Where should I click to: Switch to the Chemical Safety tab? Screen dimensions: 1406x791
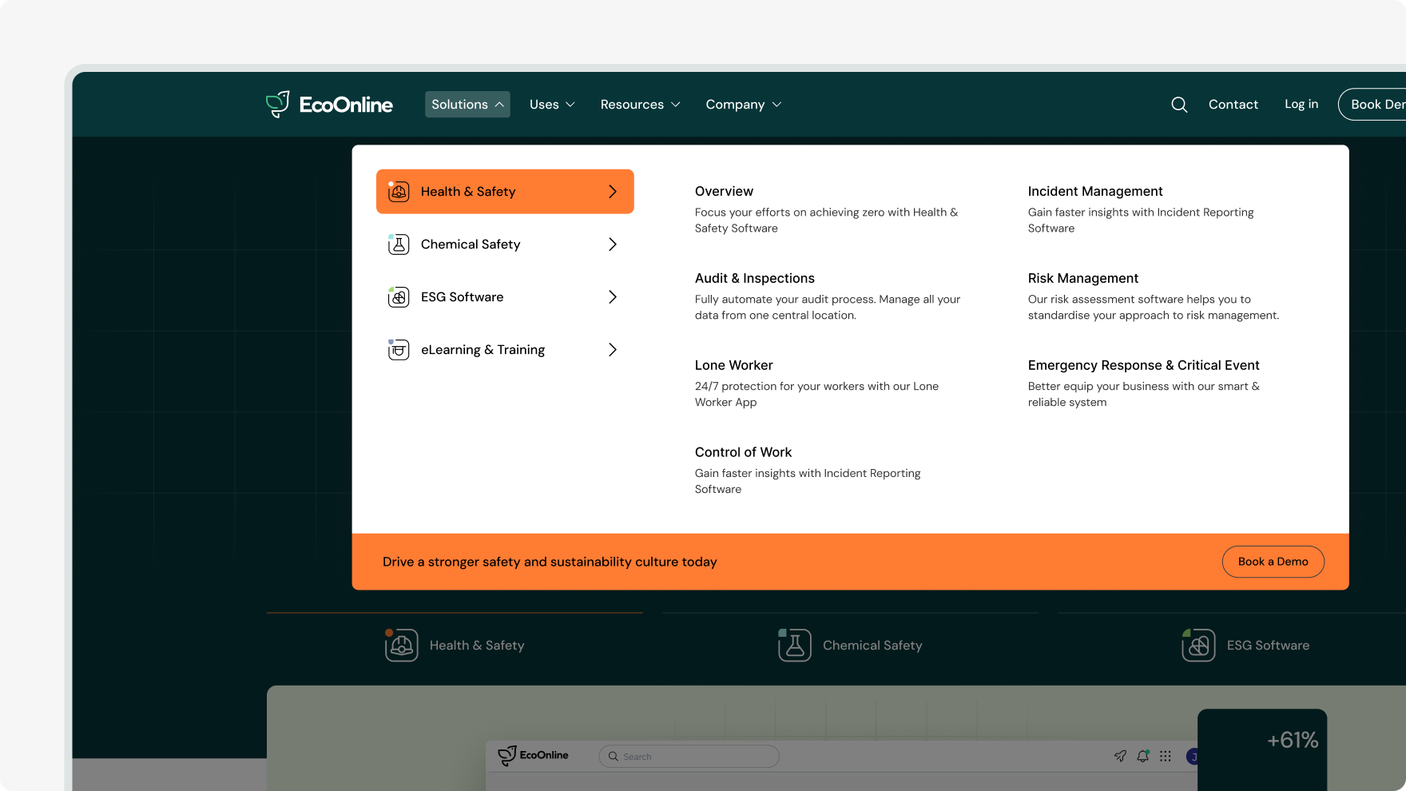(850, 645)
